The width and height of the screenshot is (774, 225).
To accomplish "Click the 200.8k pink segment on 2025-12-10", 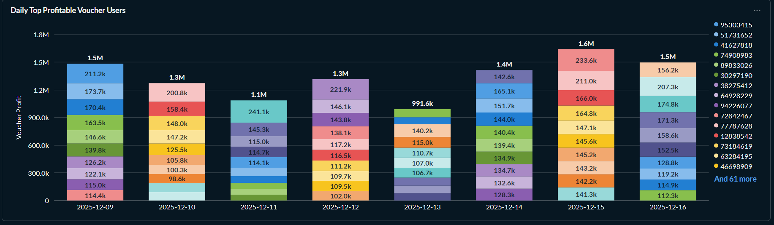I will [177, 93].
